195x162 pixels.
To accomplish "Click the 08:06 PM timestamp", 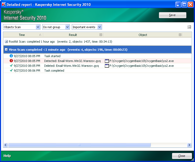I will click(x=27, y=71).
